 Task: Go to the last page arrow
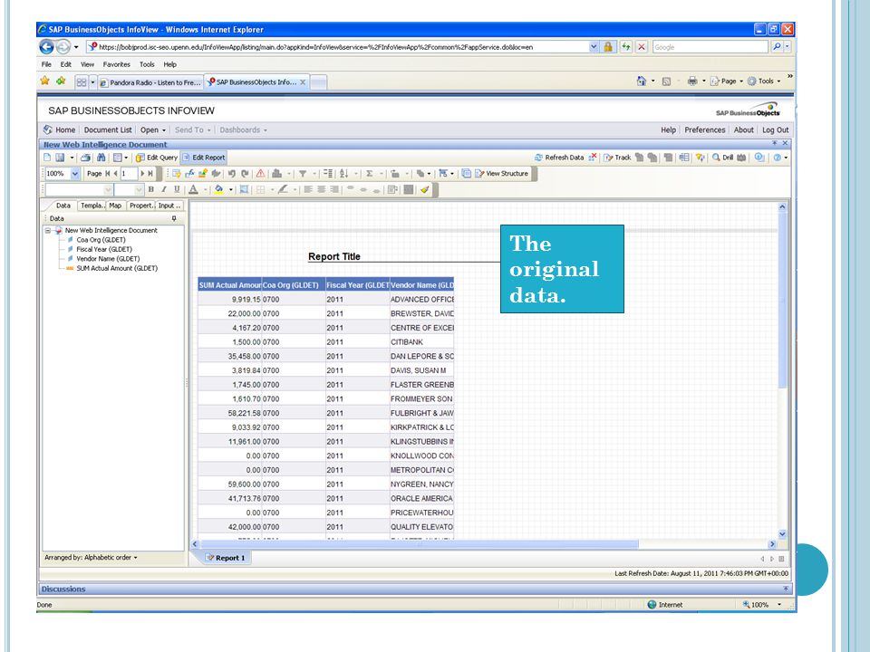tap(150, 174)
